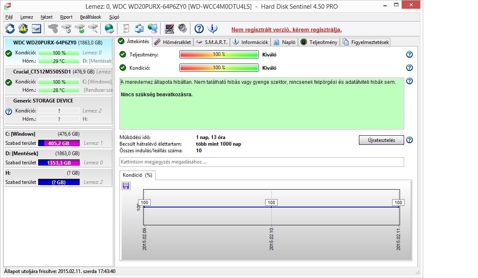Click the main Kondíció 100 % gradient bar
This screenshot has height=278, width=478.
pyautogui.click(x=219, y=68)
